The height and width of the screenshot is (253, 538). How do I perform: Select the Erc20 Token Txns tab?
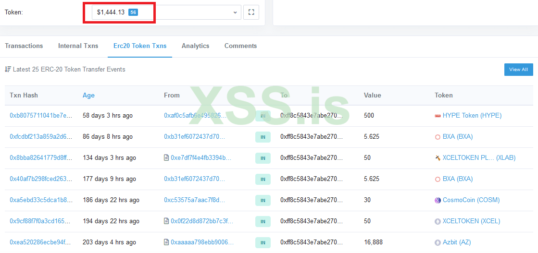140,46
